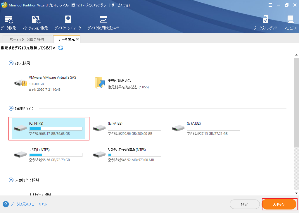The image size is (299, 213).
Task: Click the scrollbar down arrow
Action: [x=296, y=193]
